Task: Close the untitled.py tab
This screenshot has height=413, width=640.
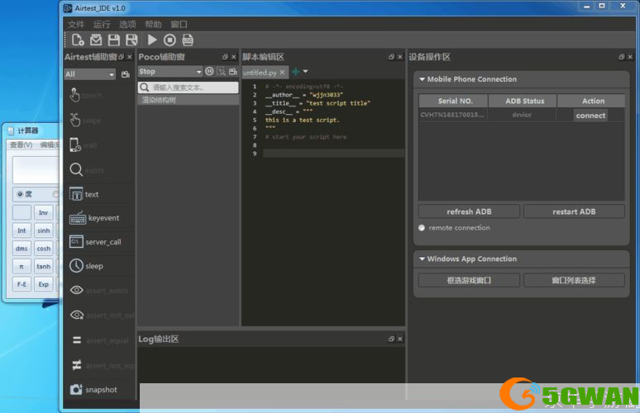Action: pos(282,72)
